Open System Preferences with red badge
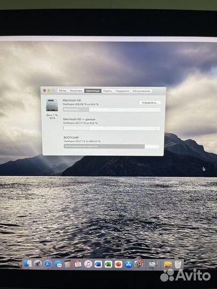This screenshot has height=289, width=217. (x=139, y=264)
